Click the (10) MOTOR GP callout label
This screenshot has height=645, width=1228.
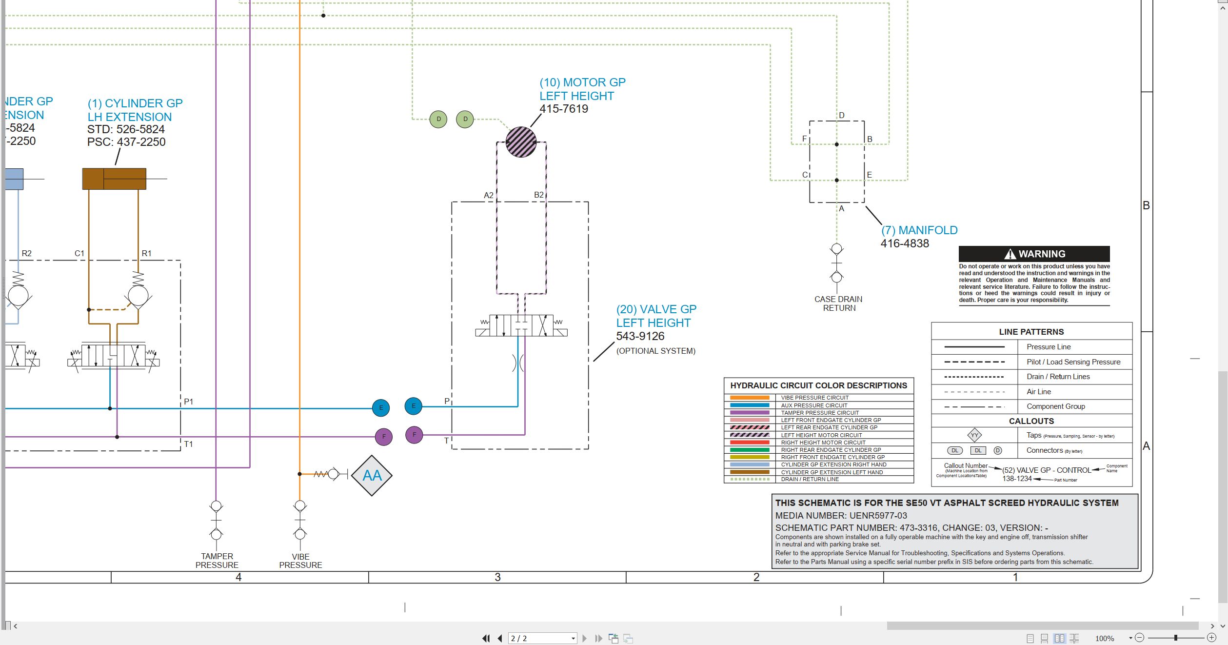(x=582, y=89)
